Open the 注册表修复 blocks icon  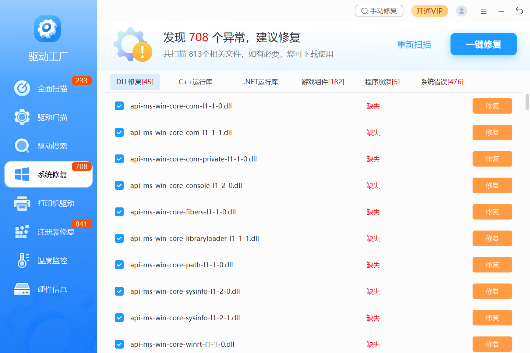(x=22, y=232)
